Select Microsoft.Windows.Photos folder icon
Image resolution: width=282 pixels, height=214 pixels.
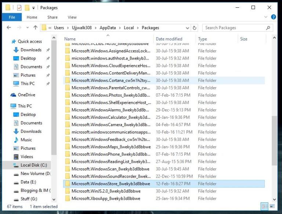(x=68, y=95)
